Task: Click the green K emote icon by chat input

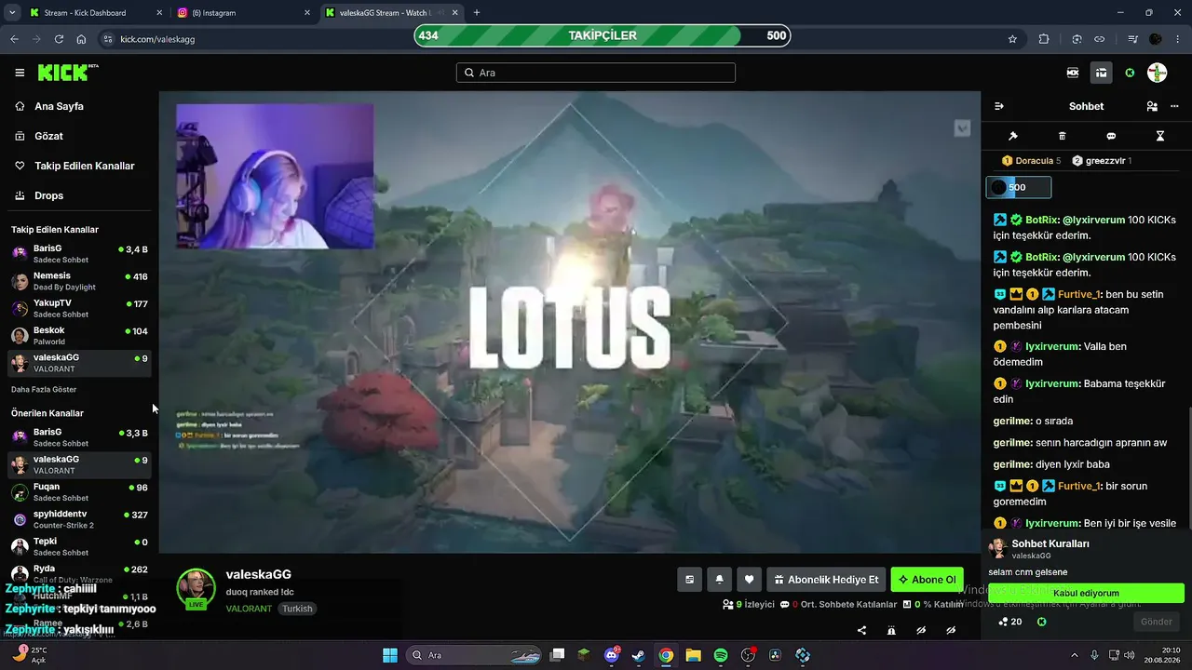Action: 1042,622
